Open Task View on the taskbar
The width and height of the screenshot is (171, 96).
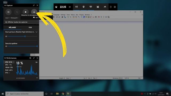52,94
